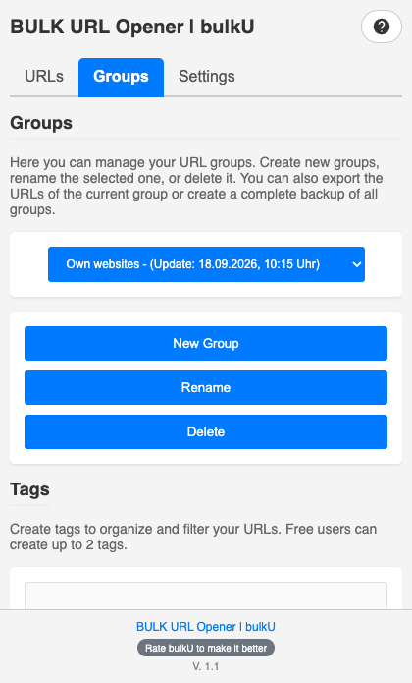Open the Settings tab
Viewport: 412px width, 683px height.
pyautogui.click(x=207, y=77)
